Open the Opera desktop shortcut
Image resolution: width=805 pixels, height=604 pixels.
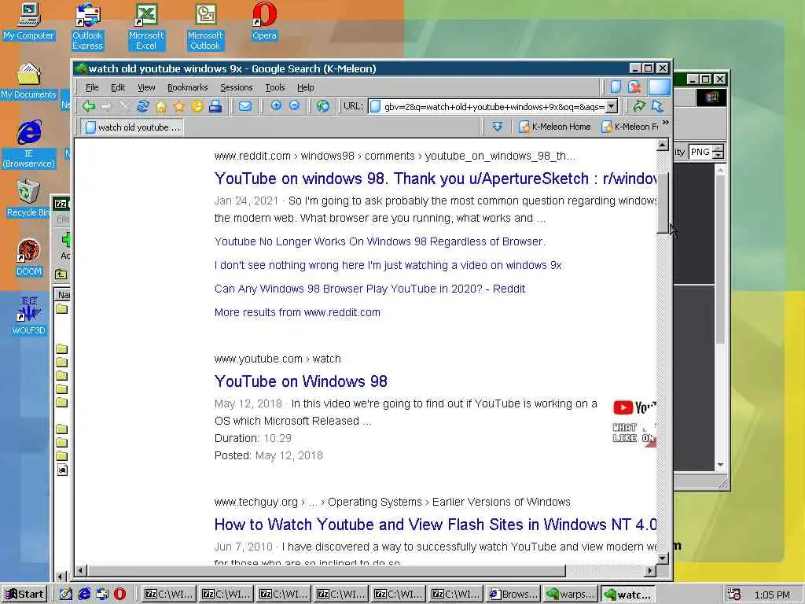click(264, 22)
